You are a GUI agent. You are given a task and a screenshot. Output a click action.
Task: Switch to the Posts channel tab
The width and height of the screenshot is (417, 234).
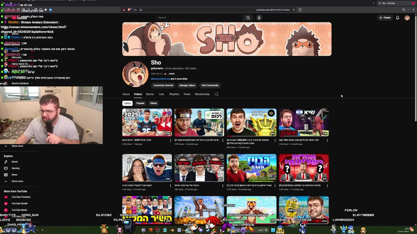tap(187, 94)
